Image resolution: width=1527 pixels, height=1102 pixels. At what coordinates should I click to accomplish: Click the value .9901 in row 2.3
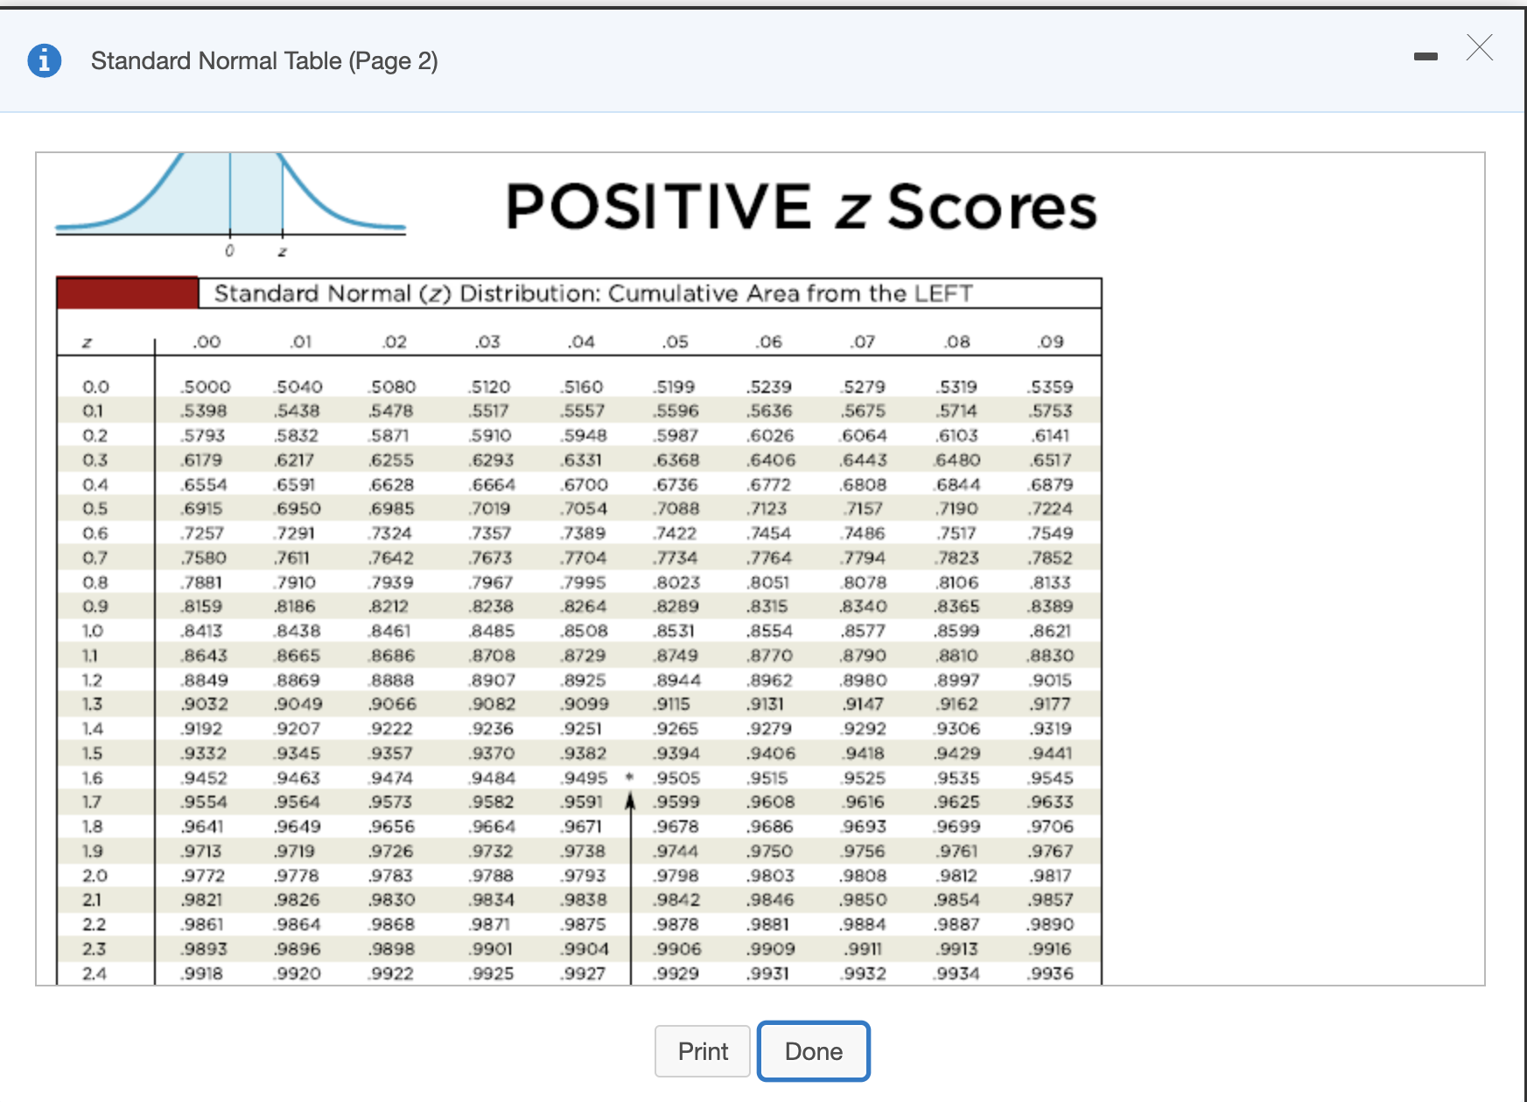point(490,949)
